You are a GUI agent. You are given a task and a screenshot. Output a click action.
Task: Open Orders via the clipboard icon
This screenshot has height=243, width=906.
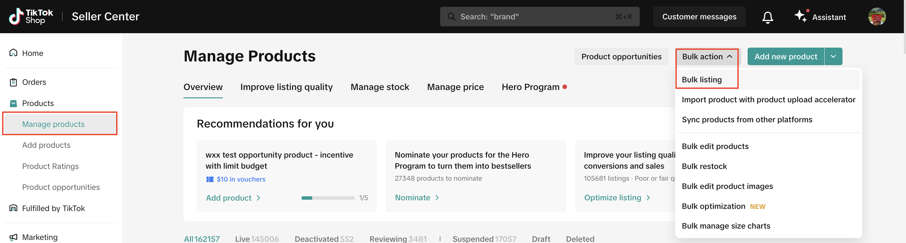(x=13, y=82)
